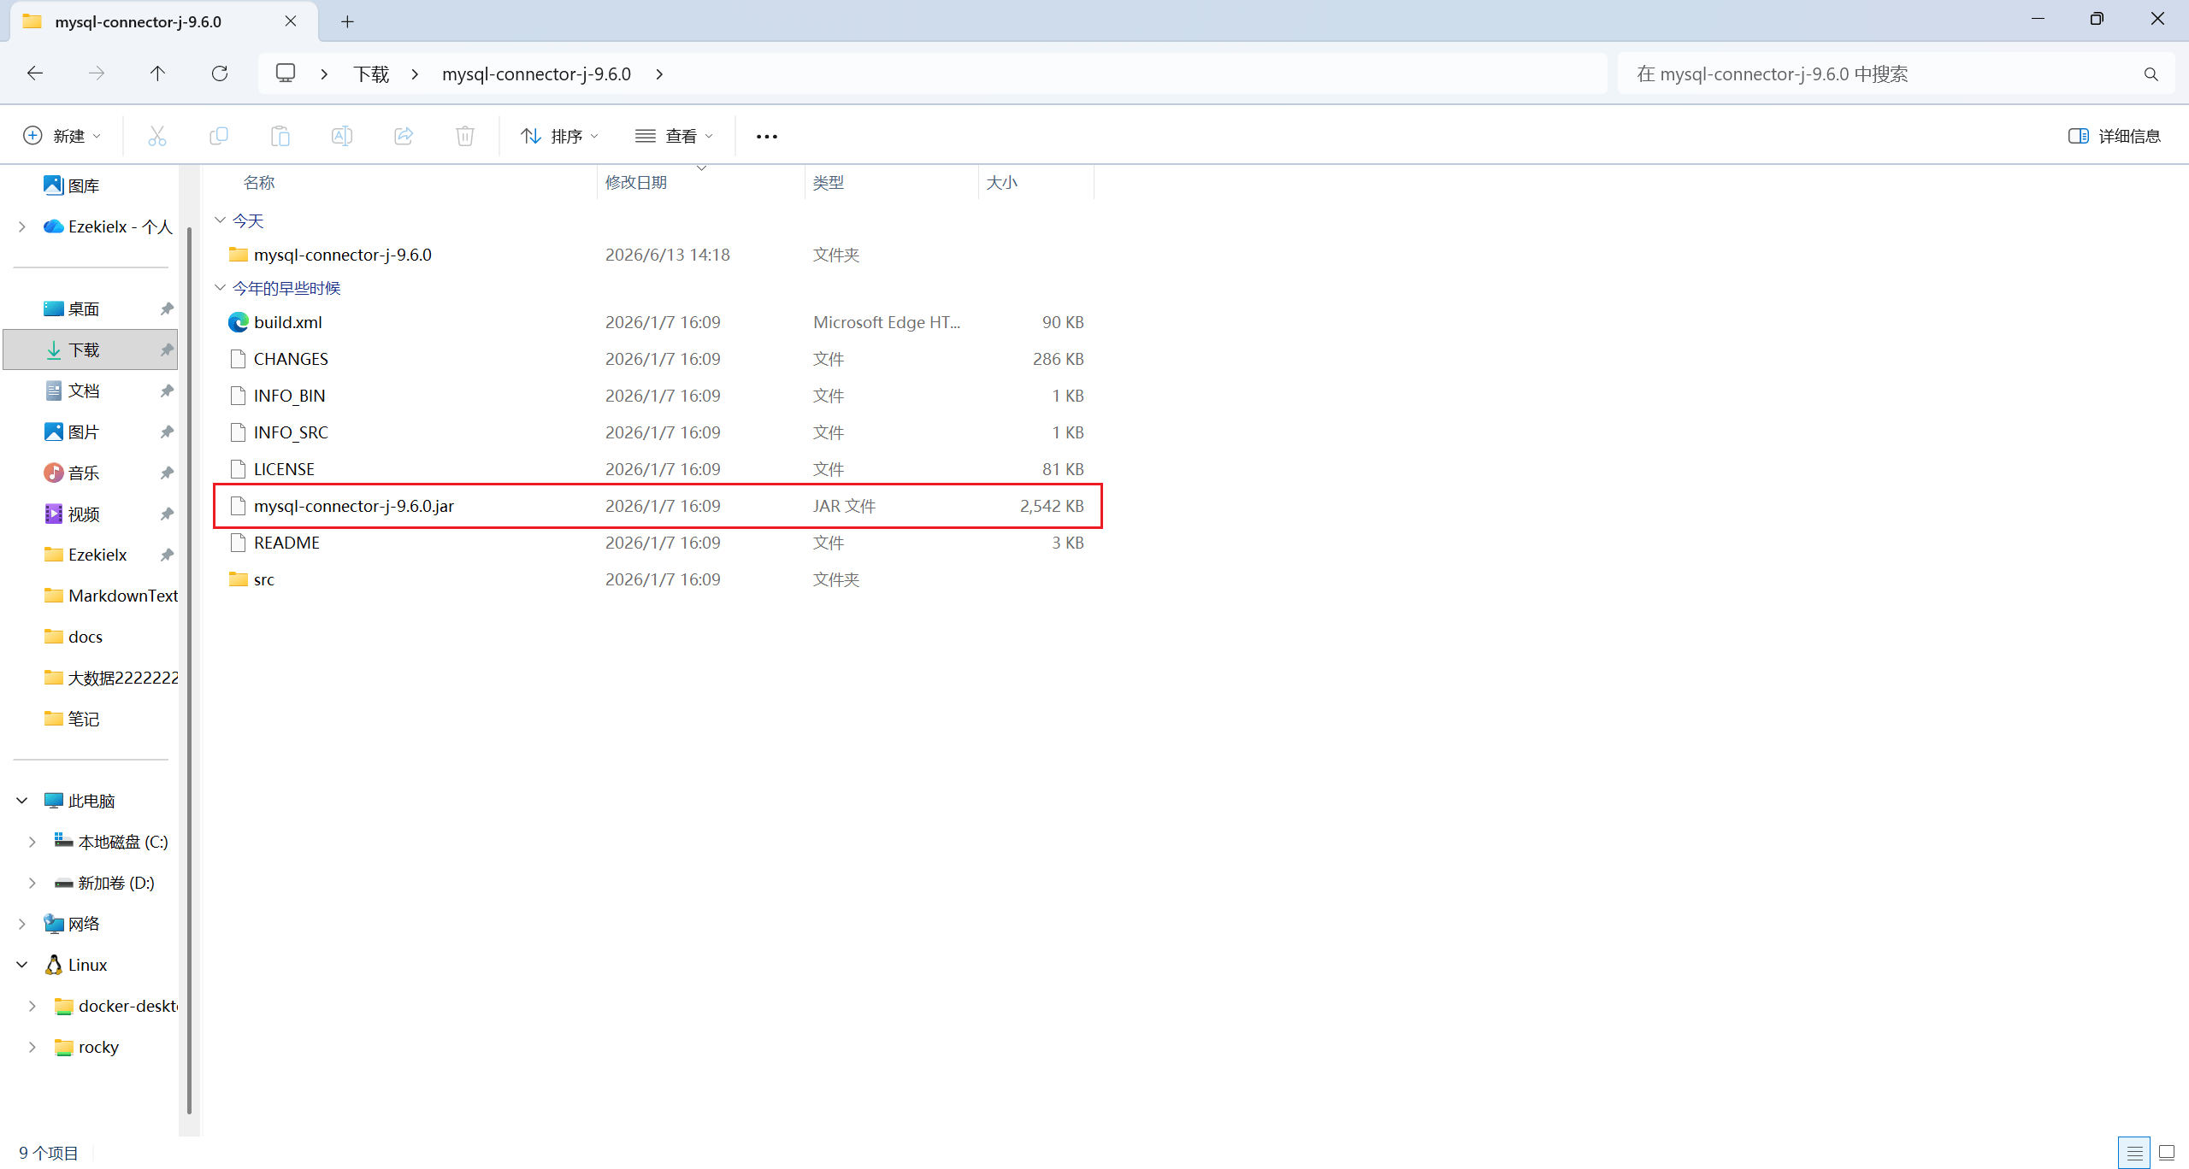Expand Ezekielx - 个人 OneDrive node
This screenshot has height=1169, width=2189.
pyautogui.click(x=22, y=226)
